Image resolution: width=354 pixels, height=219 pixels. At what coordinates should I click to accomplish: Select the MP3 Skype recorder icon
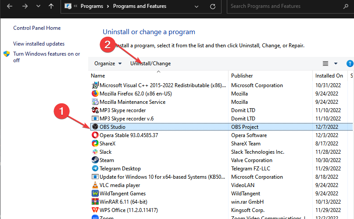pyautogui.click(x=95, y=110)
